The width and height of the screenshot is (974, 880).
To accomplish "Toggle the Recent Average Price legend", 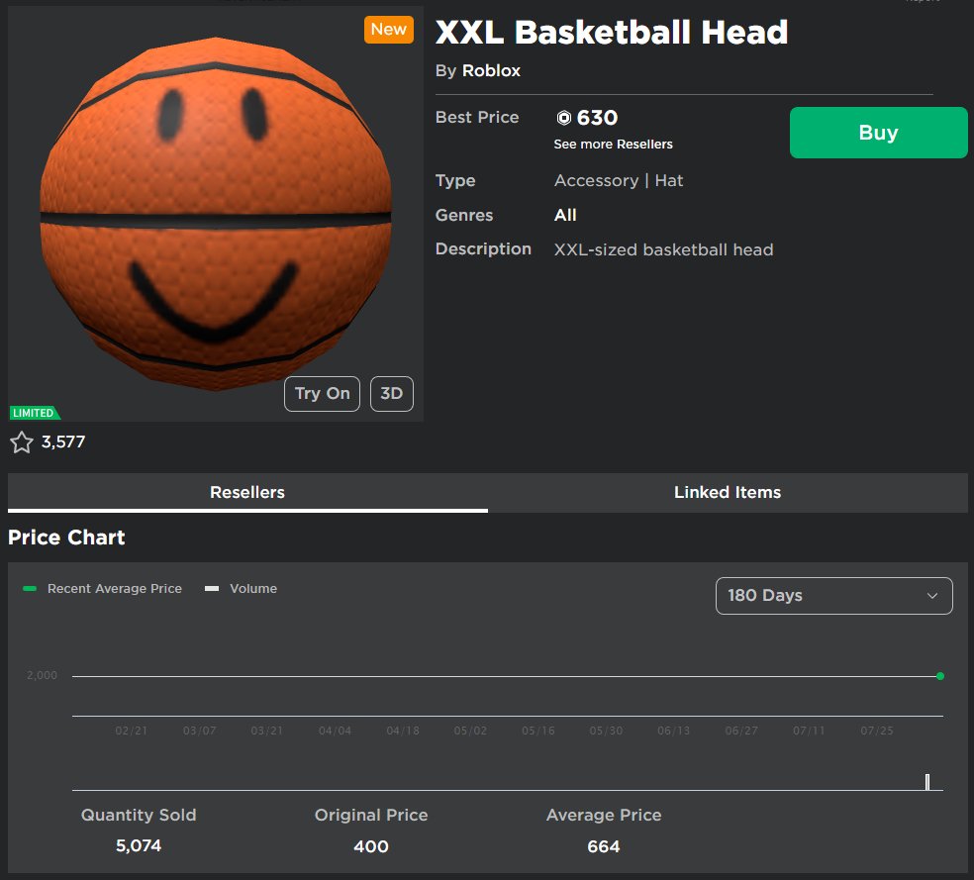I will click(102, 588).
